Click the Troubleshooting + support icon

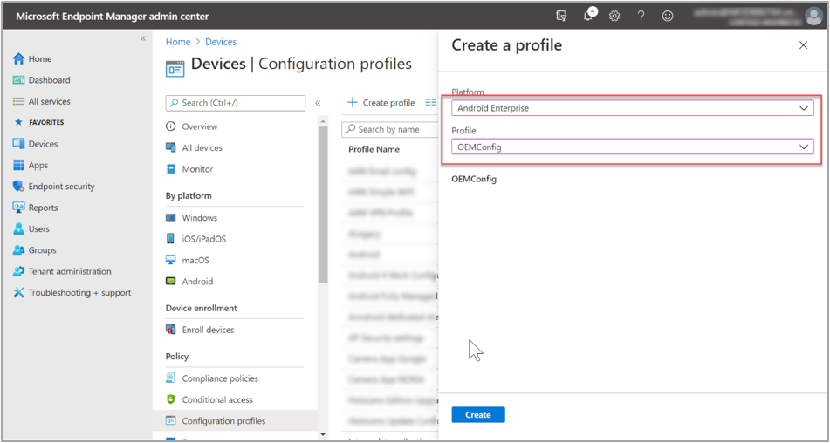[18, 293]
